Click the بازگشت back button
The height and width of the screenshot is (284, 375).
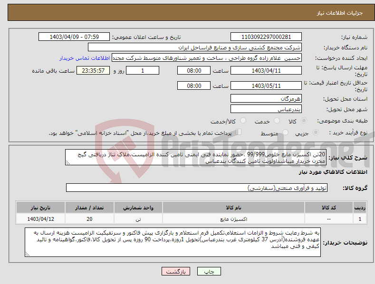tap(176, 271)
